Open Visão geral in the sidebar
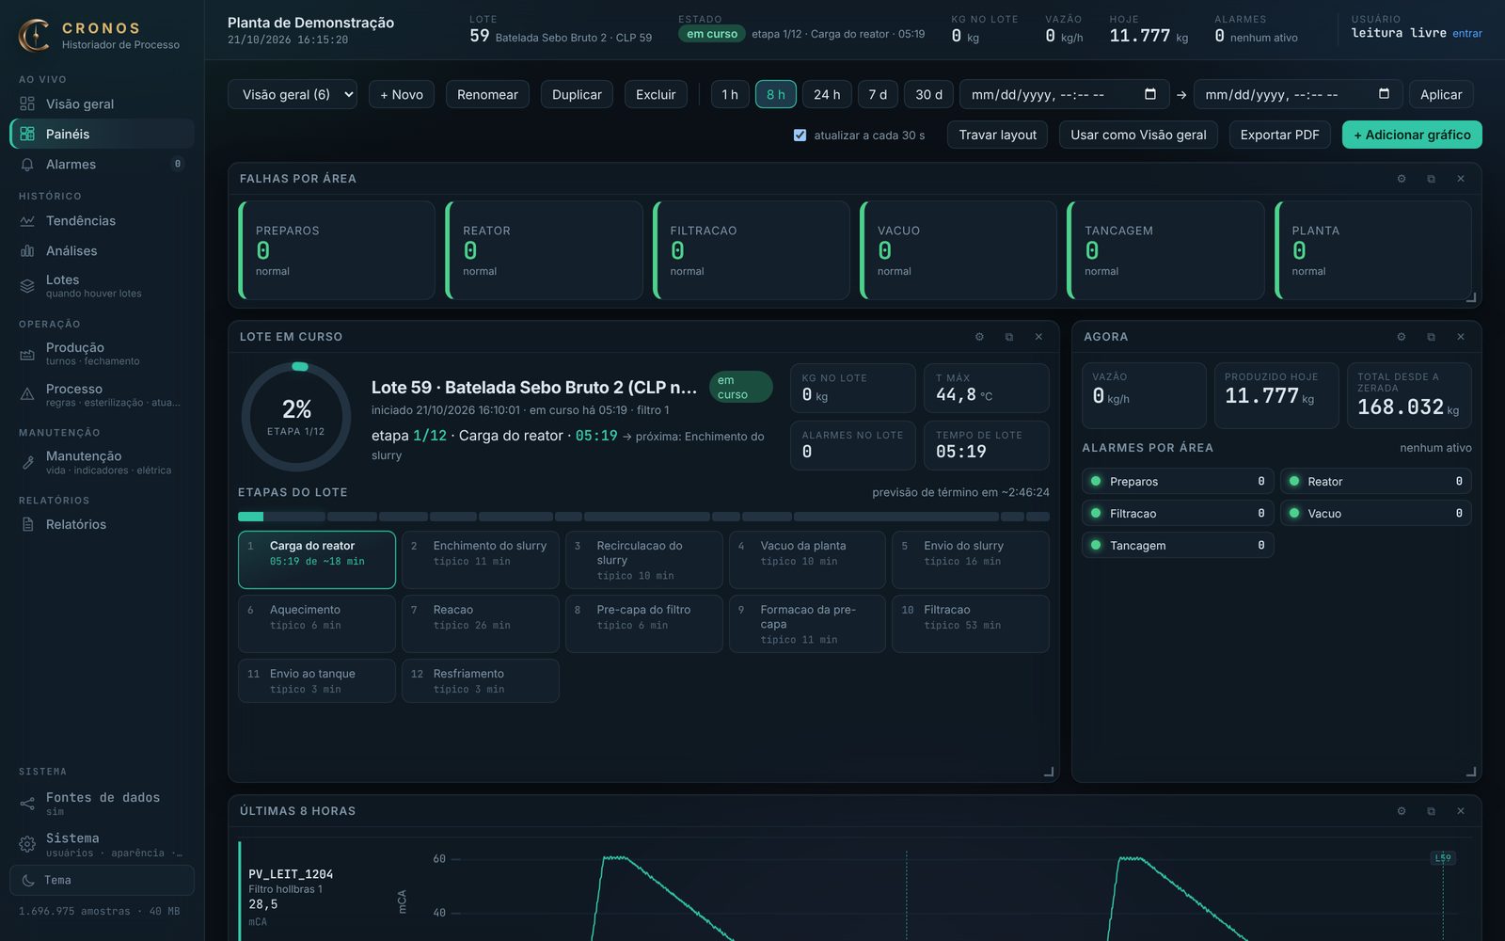The width and height of the screenshot is (1505, 941). [x=102, y=104]
